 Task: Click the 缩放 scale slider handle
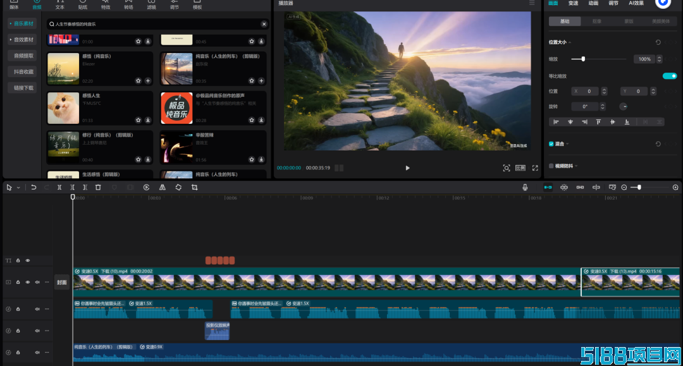583,59
